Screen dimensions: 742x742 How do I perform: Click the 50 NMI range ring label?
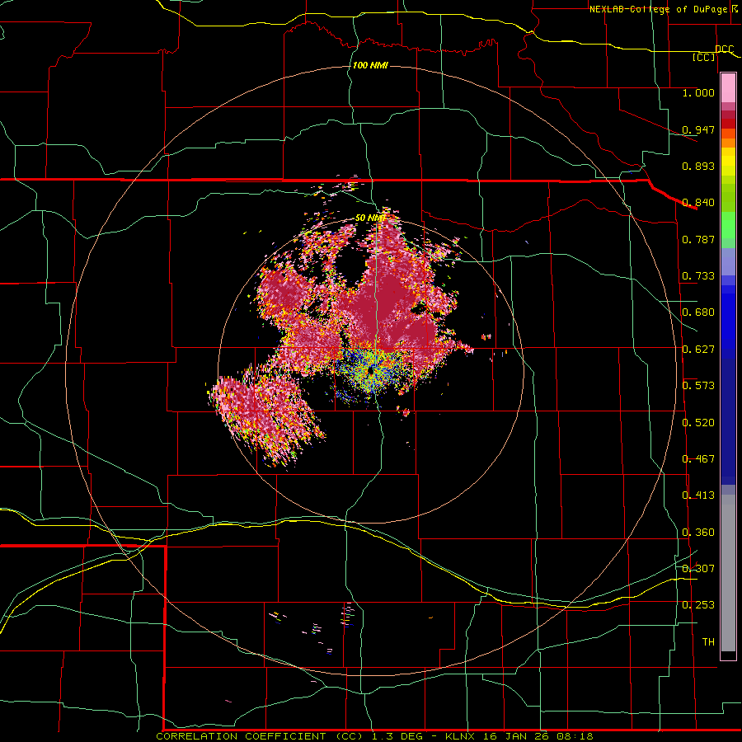(x=370, y=218)
